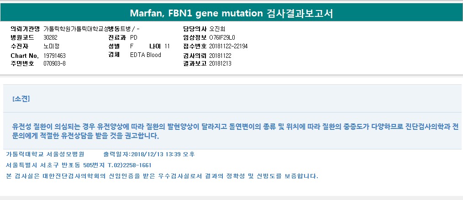Select patient name 노미정
This screenshot has height=200, width=463.
coord(52,46)
